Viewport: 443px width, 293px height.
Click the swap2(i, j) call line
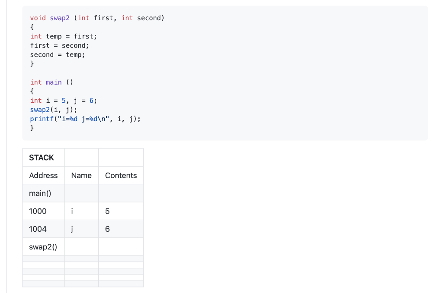pyautogui.click(x=54, y=110)
